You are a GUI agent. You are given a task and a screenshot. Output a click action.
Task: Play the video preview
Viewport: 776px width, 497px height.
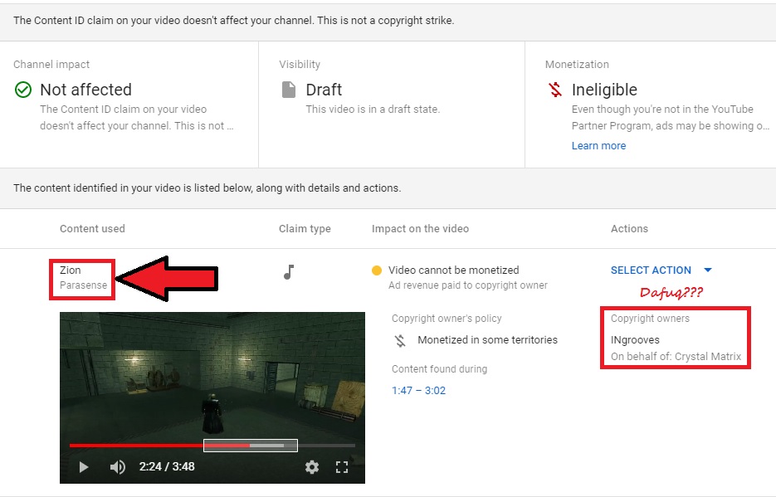point(83,467)
